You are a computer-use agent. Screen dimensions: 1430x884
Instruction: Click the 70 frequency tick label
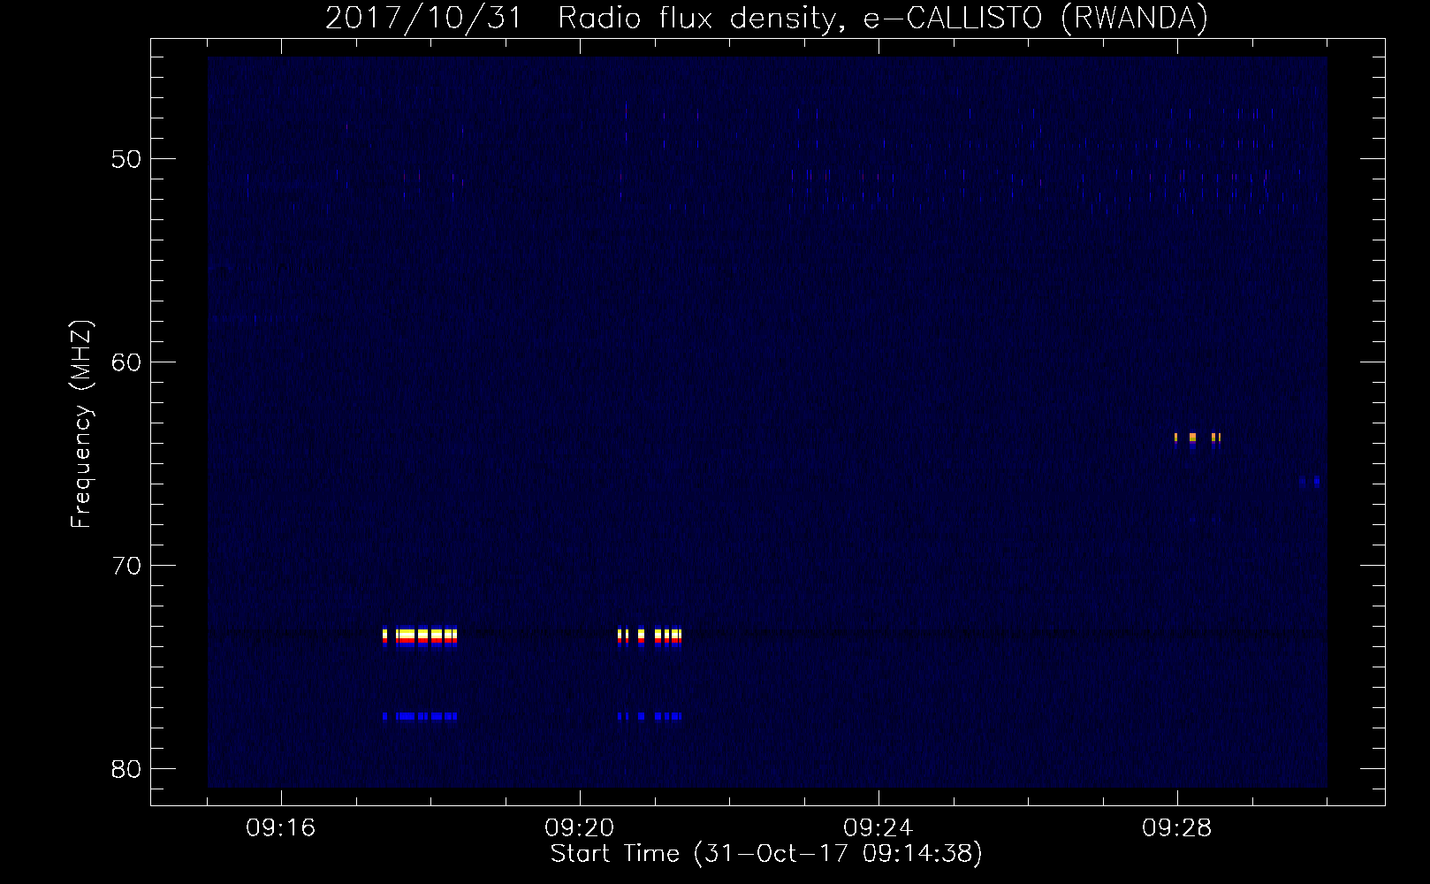pos(126,566)
